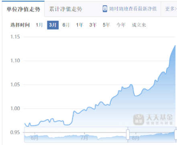Click the right range slider handle
The width and height of the screenshot is (177, 145).
tap(176, 135)
